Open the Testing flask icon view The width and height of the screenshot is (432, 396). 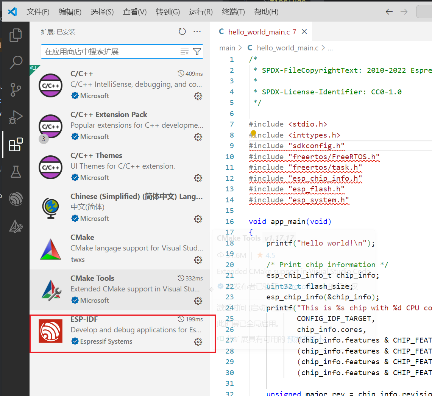click(16, 172)
